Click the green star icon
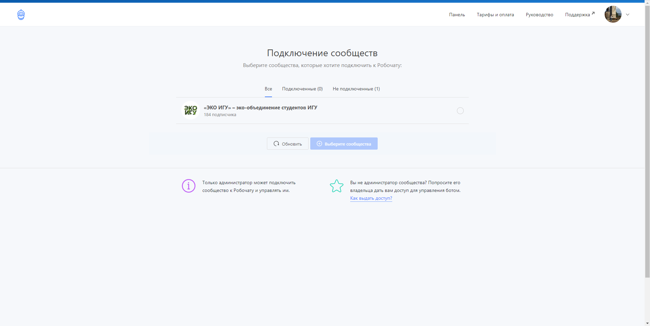This screenshot has height=326, width=650. tap(337, 186)
